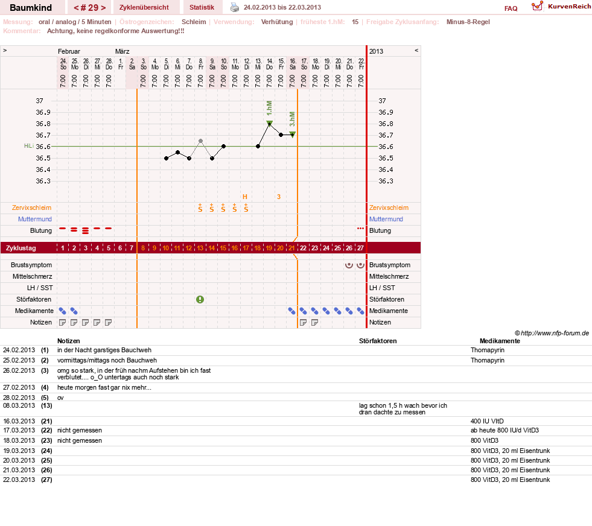Go to previous cycle with the < arrow

pyautogui.click(x=76, y=8)
